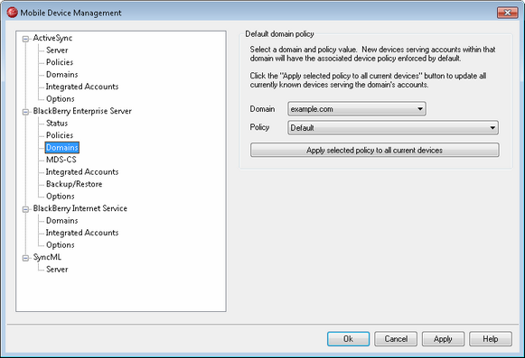The image size is (525, 358).
Task: Select MDS-CS in the tree
Action: point(61,160)
